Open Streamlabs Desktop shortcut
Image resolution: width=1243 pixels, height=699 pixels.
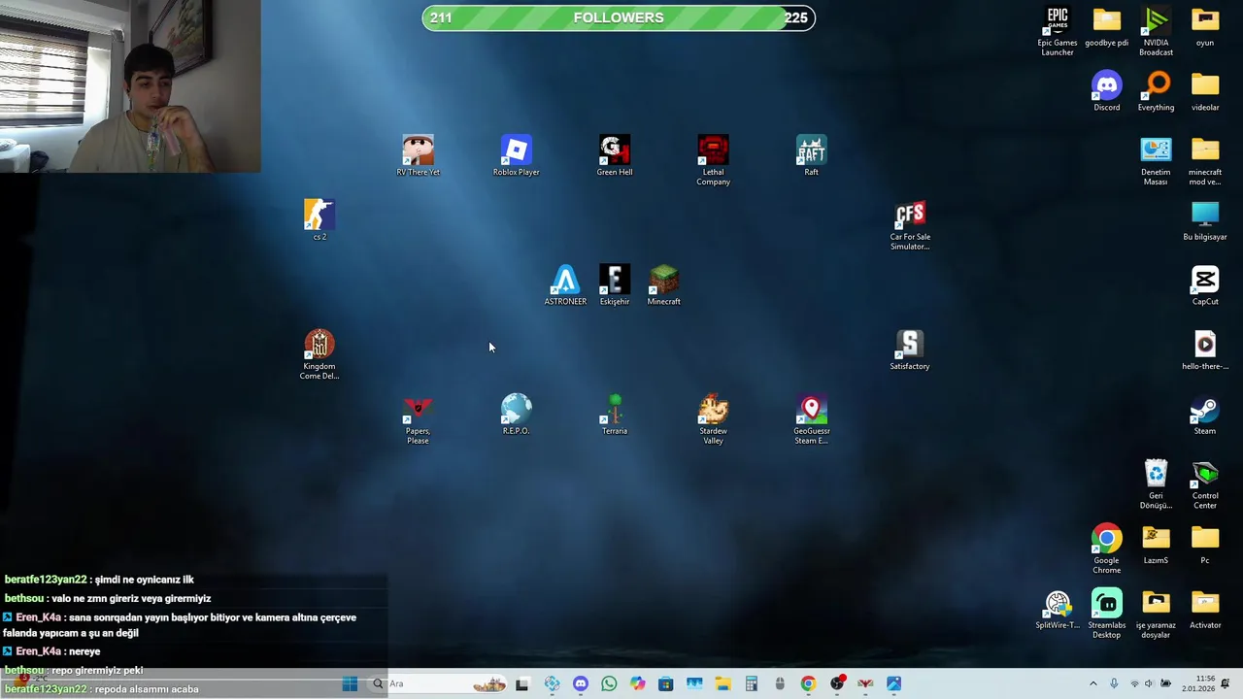pyautogui.click(x=1107, y=614)
